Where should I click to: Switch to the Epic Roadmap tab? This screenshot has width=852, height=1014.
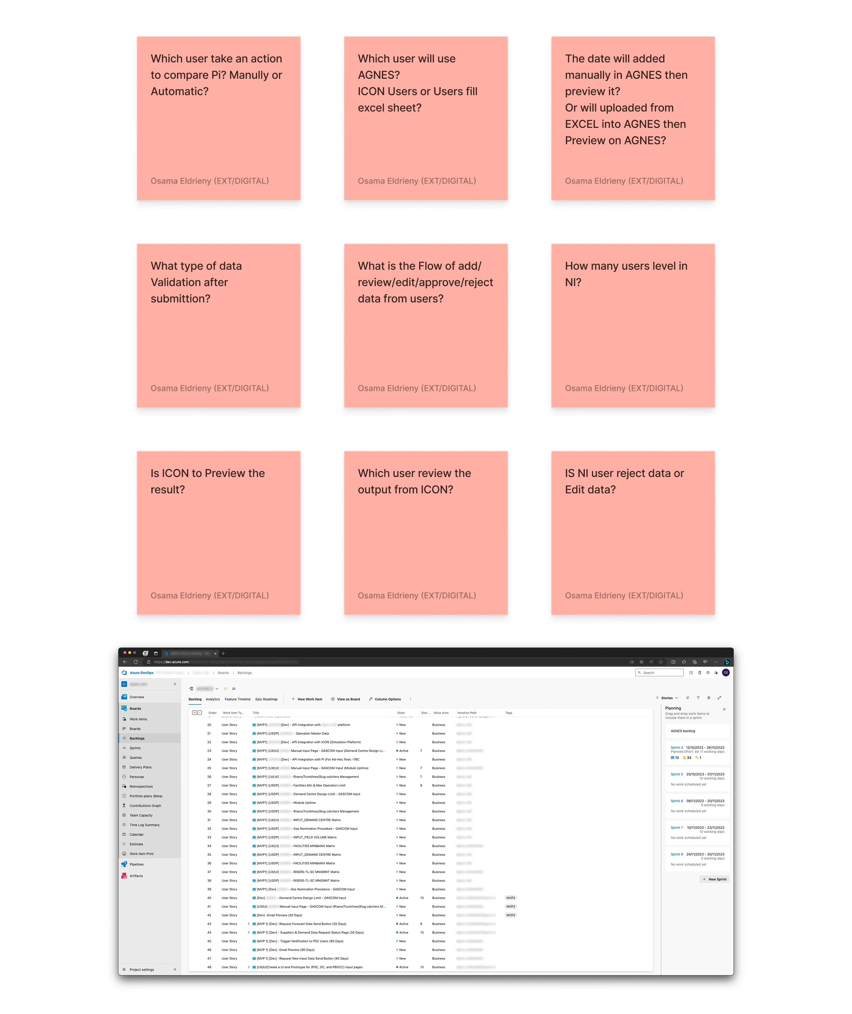point(267,700)
